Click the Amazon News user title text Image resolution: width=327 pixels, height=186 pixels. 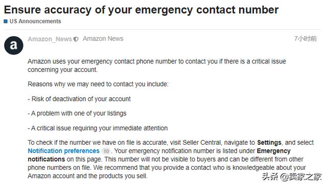click(x=103, y=39)
